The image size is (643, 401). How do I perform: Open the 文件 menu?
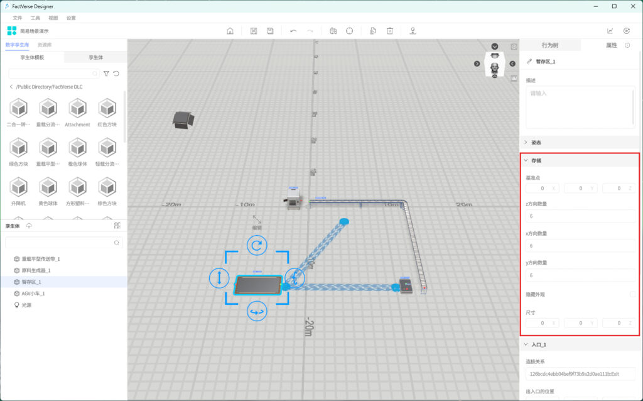[x=17, y=18]
